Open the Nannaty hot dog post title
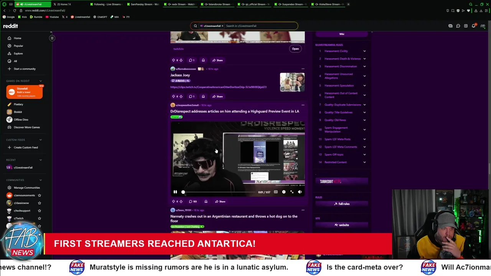The height and width of the screenshot is (276, 491). 234,219
